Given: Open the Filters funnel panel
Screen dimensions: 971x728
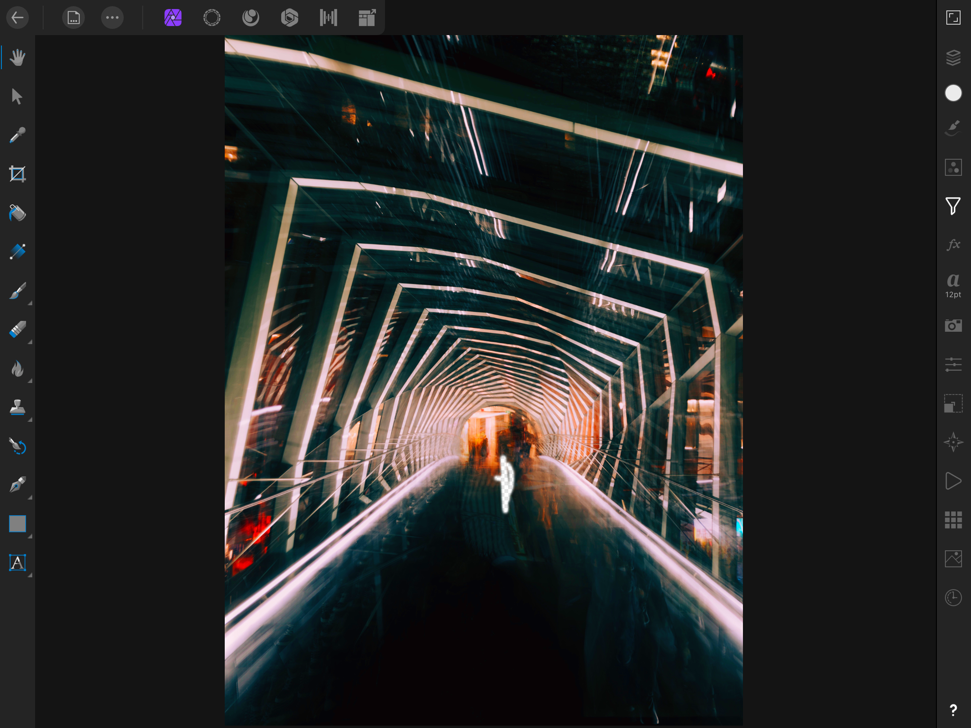Looking at the screenshot, I should click(x=953, y=206).
